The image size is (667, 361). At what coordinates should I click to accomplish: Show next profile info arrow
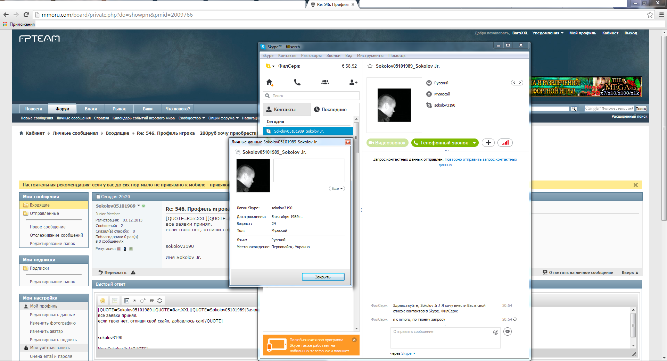(x=520, y=83)
